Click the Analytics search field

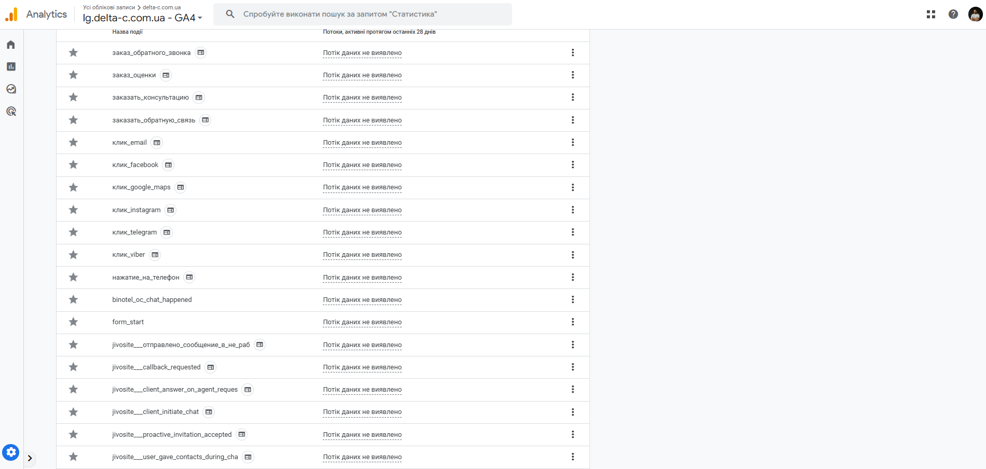(x=363, y=15)
